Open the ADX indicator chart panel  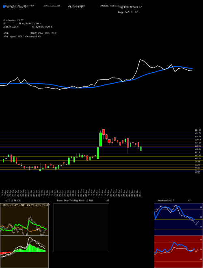pyautogui.click(x=24, y=219)
